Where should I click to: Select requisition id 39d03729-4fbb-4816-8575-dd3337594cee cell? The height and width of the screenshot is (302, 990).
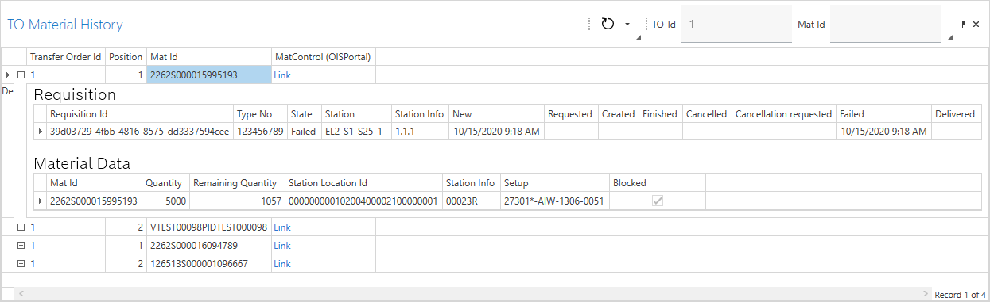(x=140, y=132)
